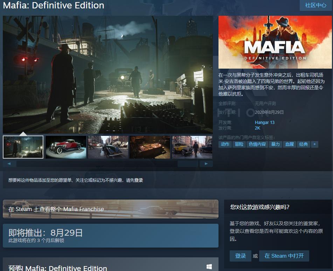Open the 社区中心 community hub button
The width and height of the screenshot is (333, 271).
coord(315,5)
